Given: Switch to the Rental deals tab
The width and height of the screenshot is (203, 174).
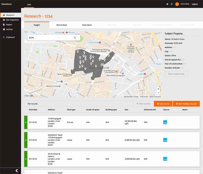Looking at the screenshot, I should click(62, 25).
